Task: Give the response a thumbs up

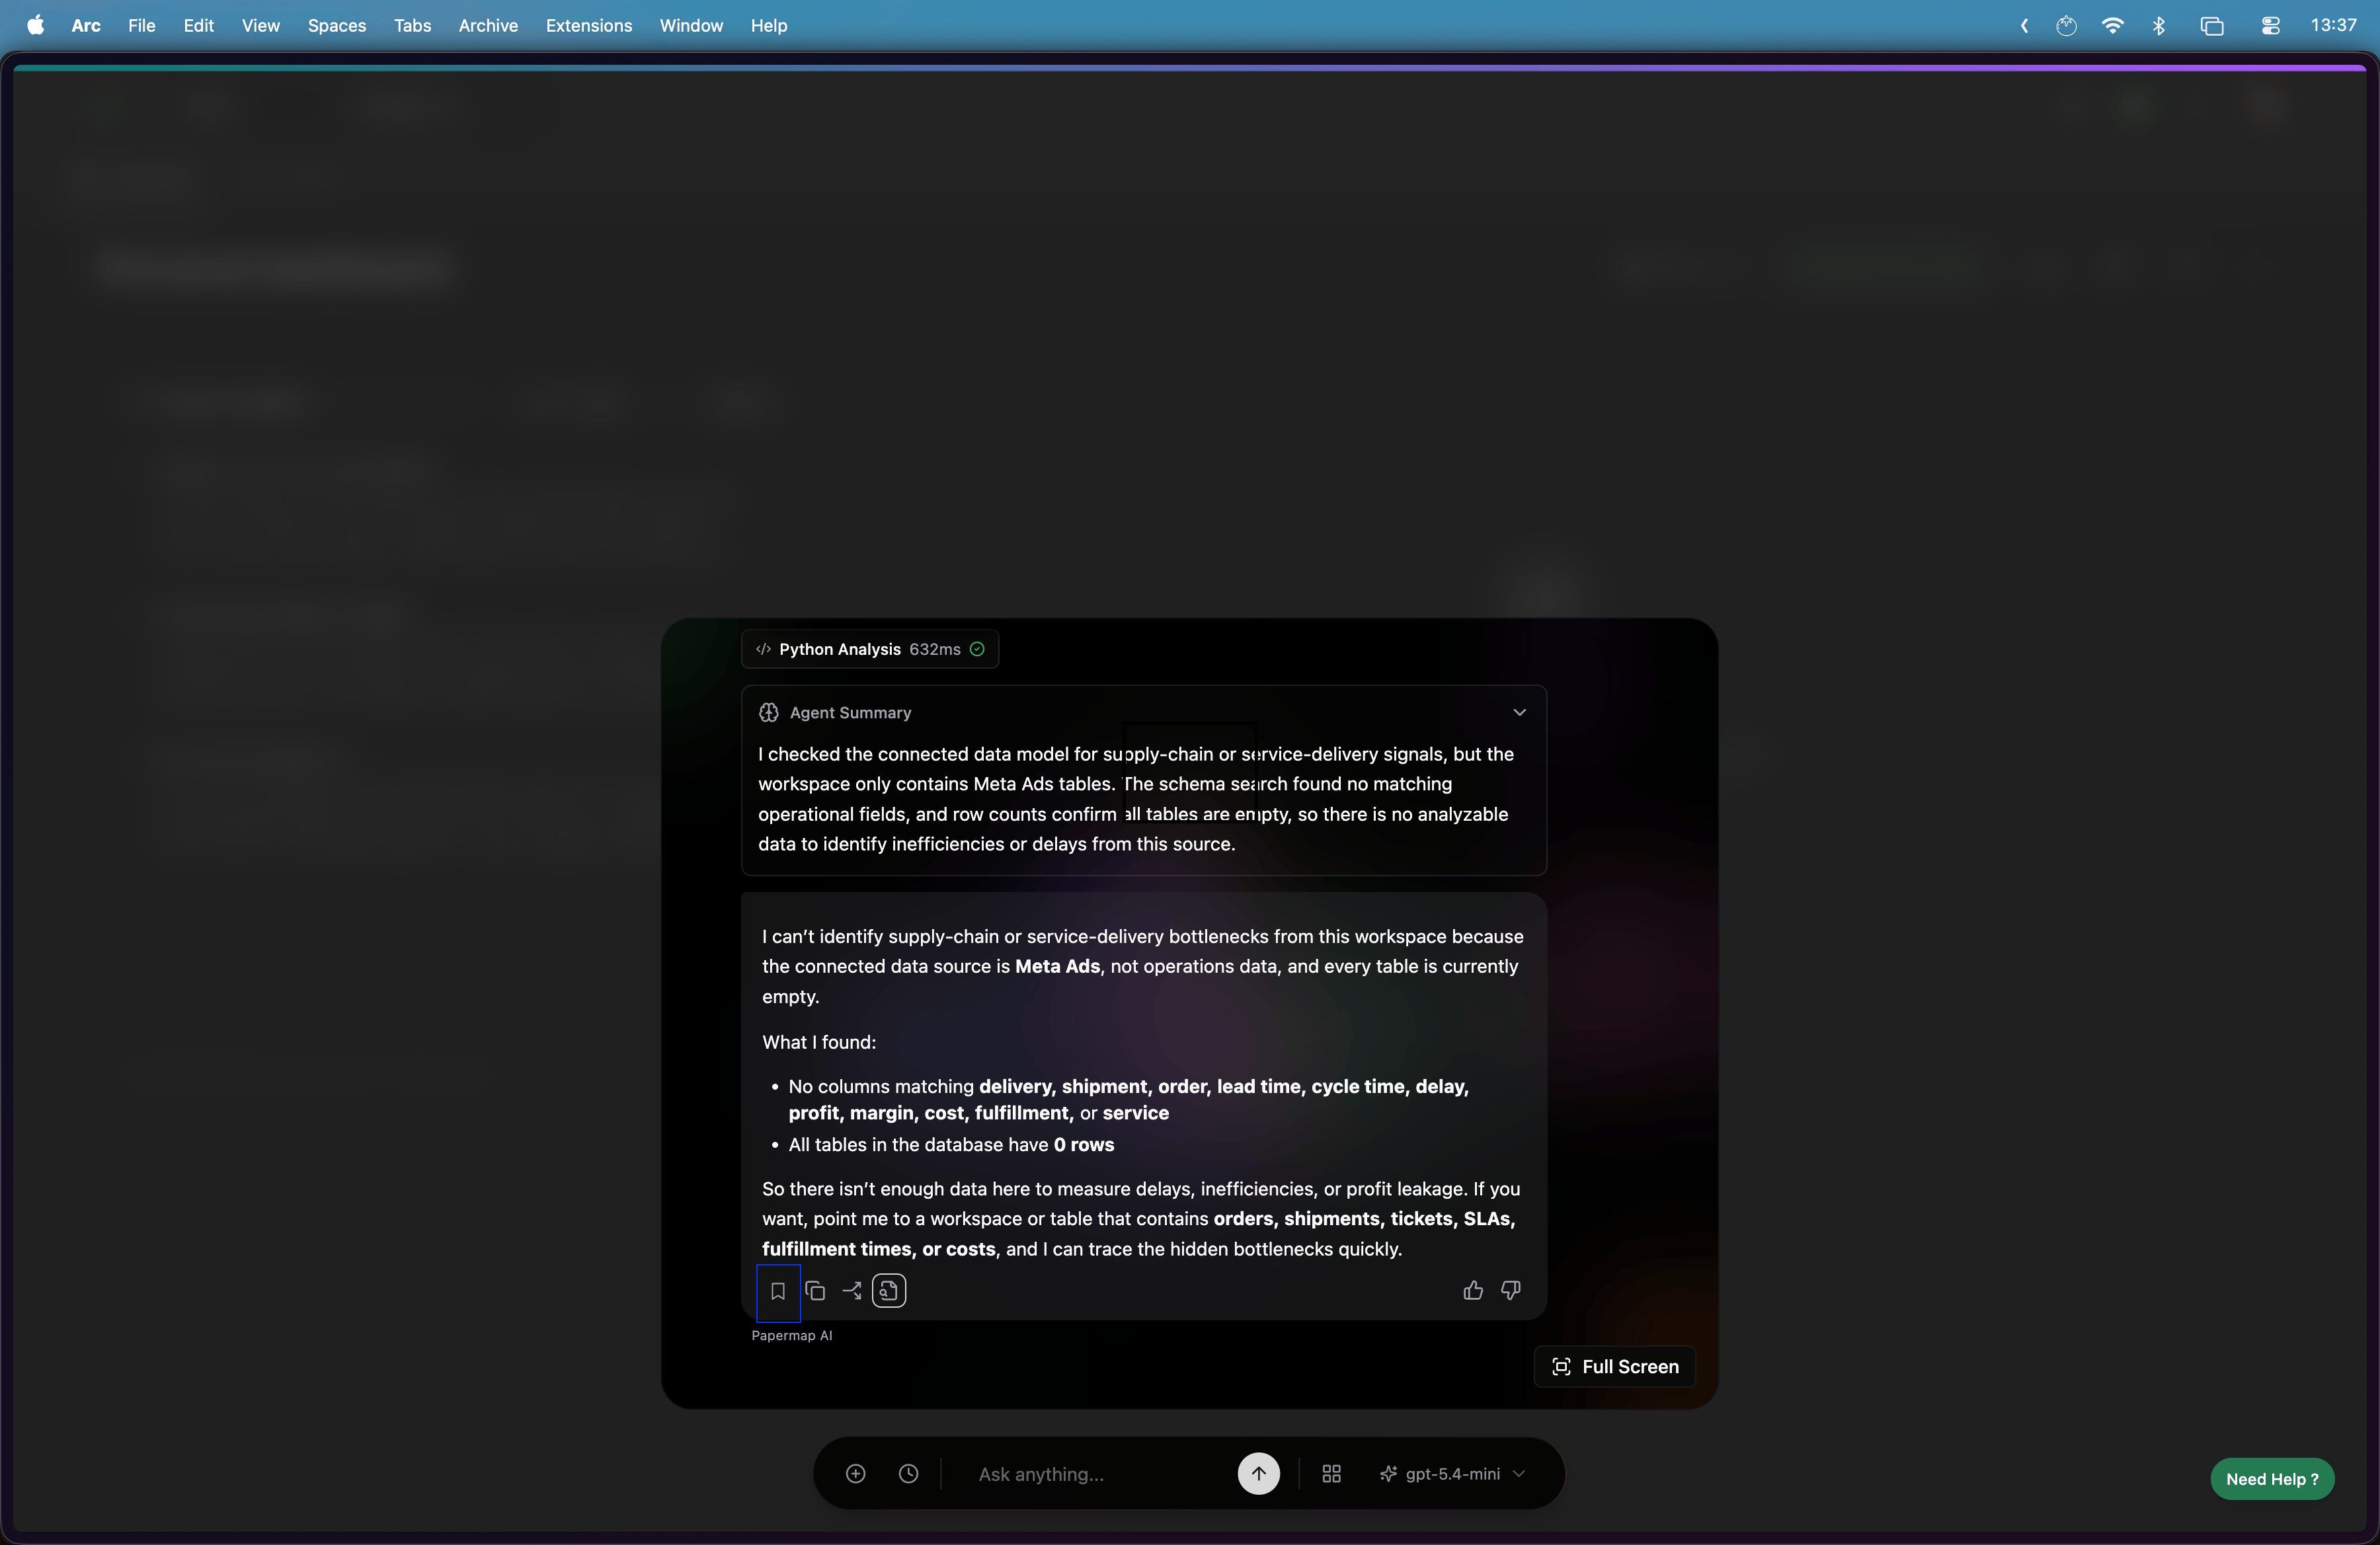Action: click(1473, 1291)
